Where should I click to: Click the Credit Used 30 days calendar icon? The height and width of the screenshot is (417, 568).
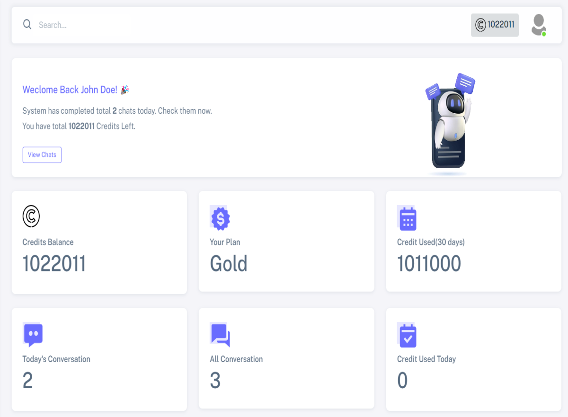click(x=407, y=218)
